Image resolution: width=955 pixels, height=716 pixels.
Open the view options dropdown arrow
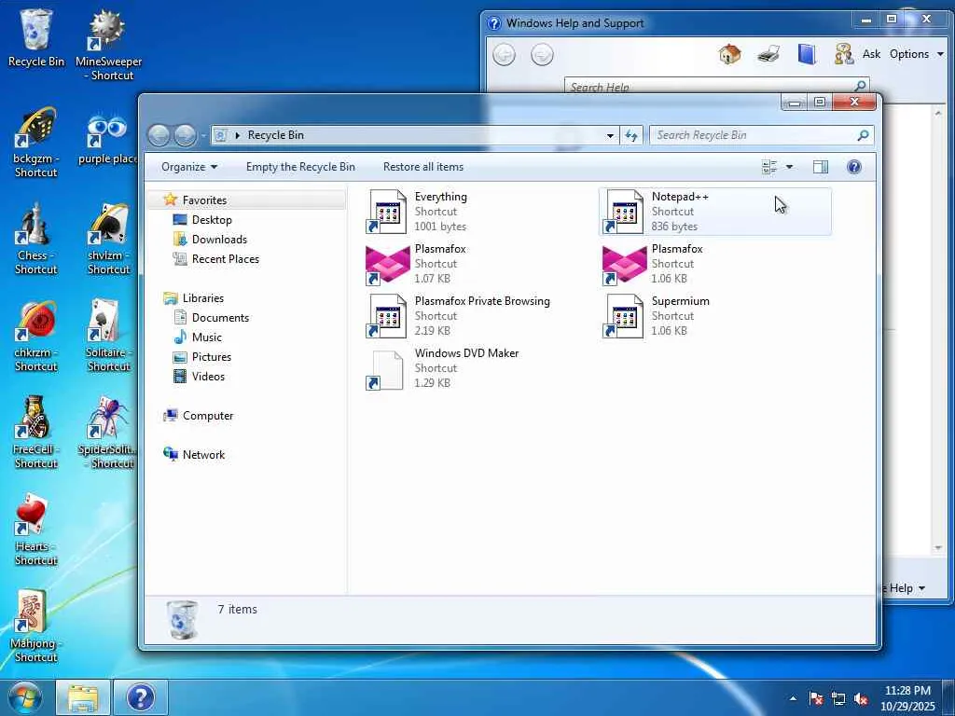coord(789,167)
